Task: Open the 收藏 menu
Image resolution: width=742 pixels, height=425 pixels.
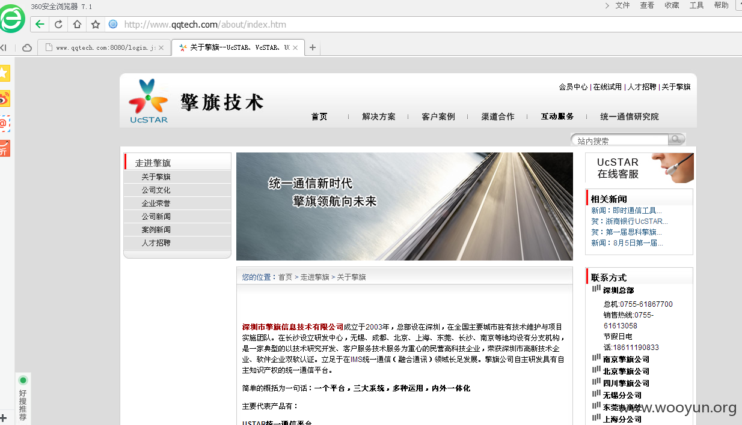Action: pos(672,5)
